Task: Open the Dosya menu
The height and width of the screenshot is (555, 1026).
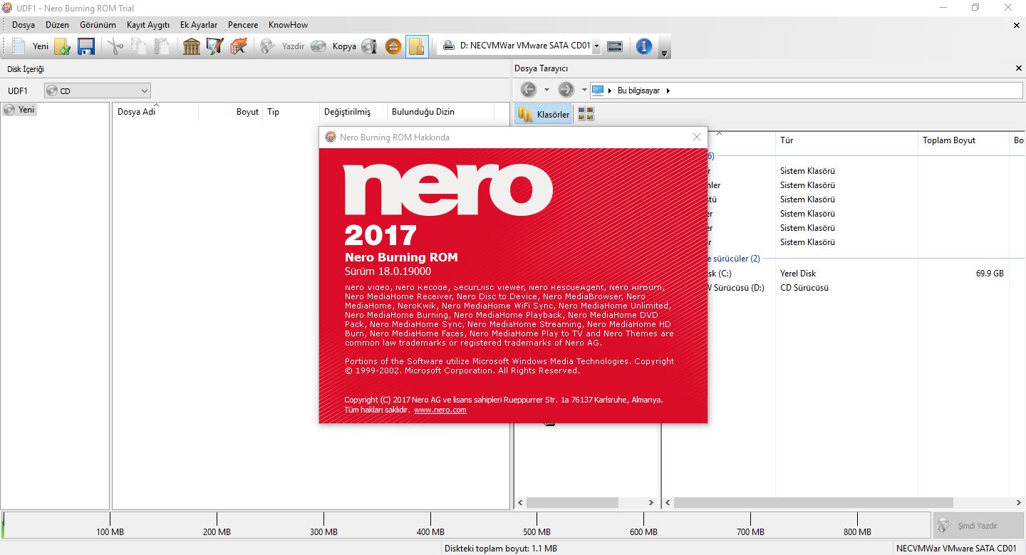Action: pos(24,25)
